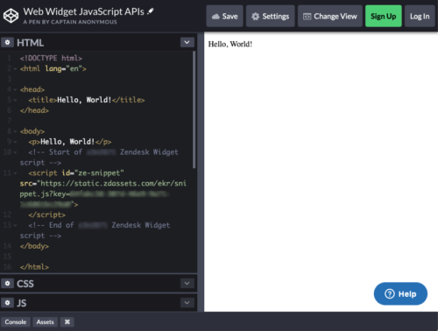This screenshot has height=331, width=438.
Task: Open the Zendesk Help widget
Action: 400,293
